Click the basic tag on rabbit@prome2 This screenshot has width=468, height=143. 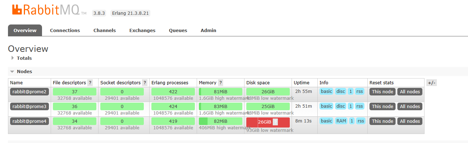[326, 91]
